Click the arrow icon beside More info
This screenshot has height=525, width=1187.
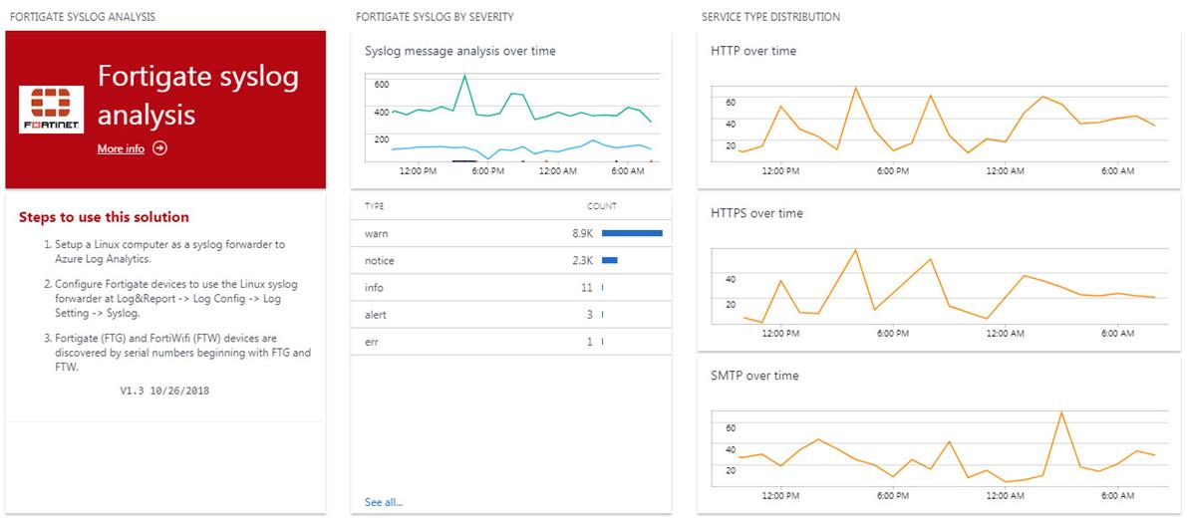[x=160, y=148]
